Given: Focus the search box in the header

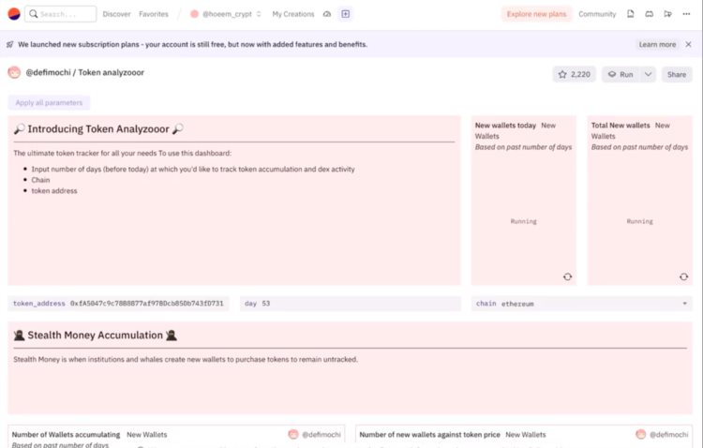Looking at the screenshot, I should tap(61, 14).
